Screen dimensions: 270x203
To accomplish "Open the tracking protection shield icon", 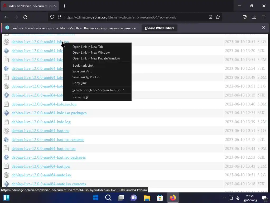I will tap(52, 17).
